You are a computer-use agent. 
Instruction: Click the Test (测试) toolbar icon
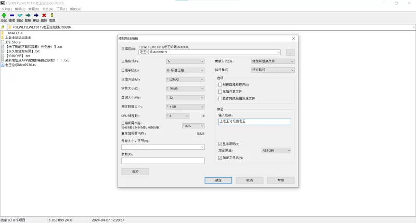pyautogui.click(x=20, y=16)
